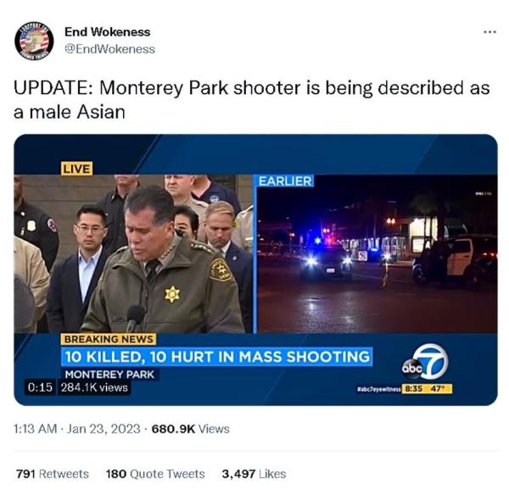Select the UPDATE Monterey Park tweet text
The image size is (509, 490).
[x=252, y=100]
